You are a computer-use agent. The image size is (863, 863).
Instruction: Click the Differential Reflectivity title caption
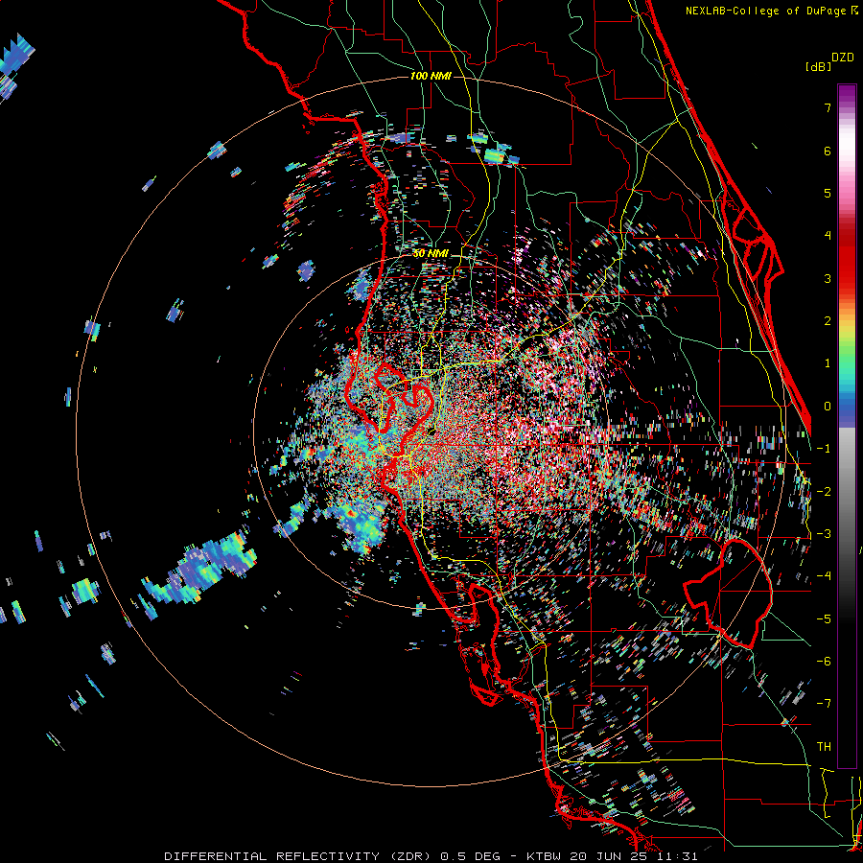coord(431,856)
